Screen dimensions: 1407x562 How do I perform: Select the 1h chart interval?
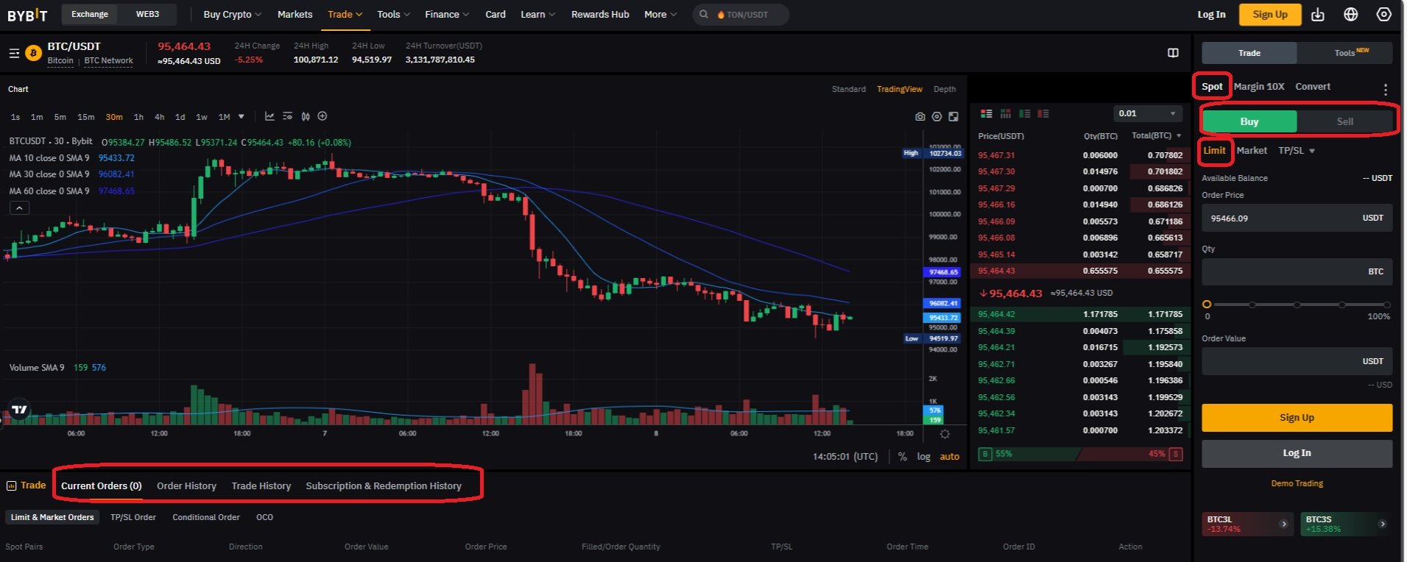point(138,117)
